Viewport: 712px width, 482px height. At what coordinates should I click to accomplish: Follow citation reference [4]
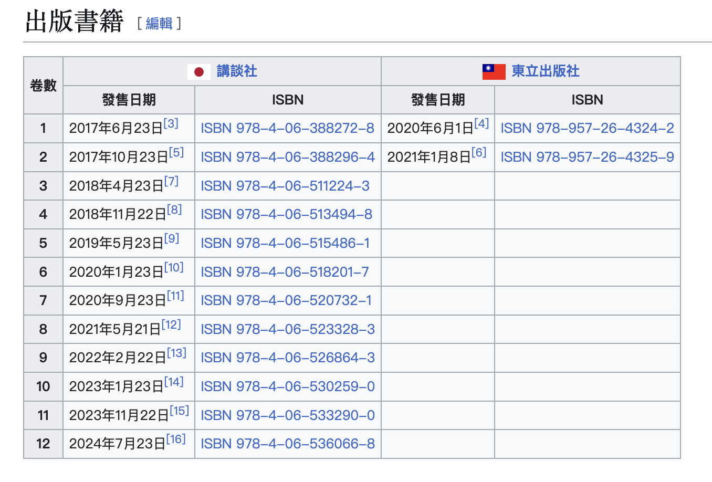click(x=481, y=124)
